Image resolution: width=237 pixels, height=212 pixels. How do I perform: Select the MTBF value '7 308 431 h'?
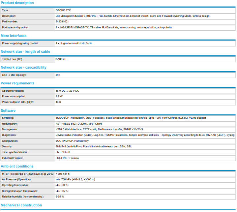point(63,174)
